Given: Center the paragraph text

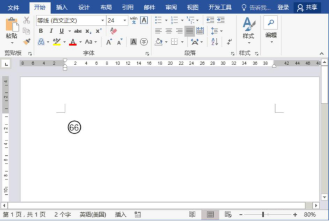Looking at the screenshot, I should pos(169,31).
